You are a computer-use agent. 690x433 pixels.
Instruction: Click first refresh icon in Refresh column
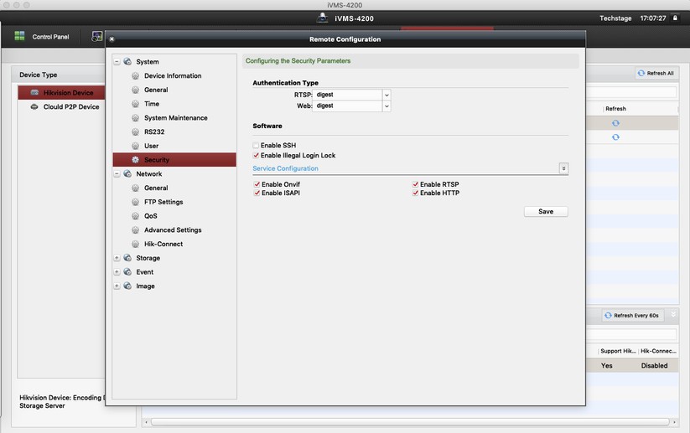coord(615,123)
